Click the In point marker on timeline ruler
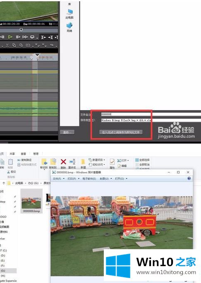201x283 pixels. 32,58
